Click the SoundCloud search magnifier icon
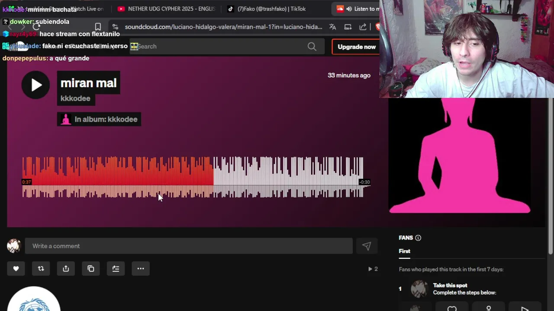Screen dimensions: 554x311 point(312,47)
